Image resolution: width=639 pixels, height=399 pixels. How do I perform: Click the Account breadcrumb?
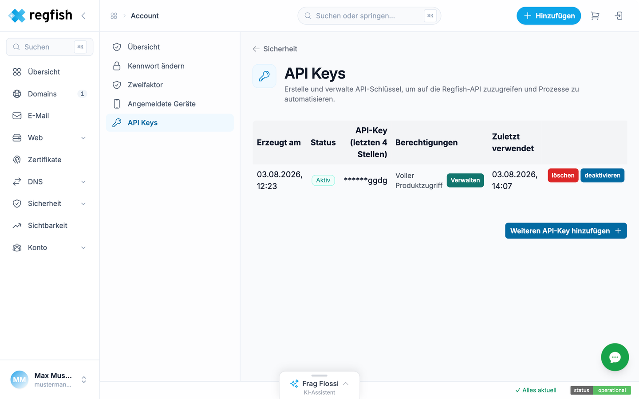click(x=145, y=16)
